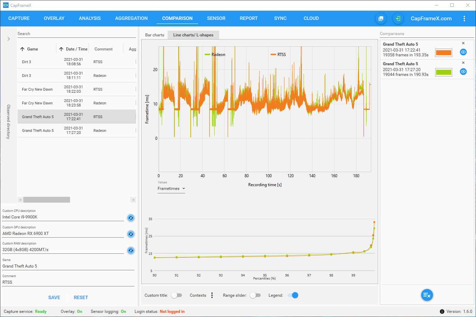The image size is (476, 317).
Task: Open the screenshot icon in the header
Action: (x=381, y=19)
